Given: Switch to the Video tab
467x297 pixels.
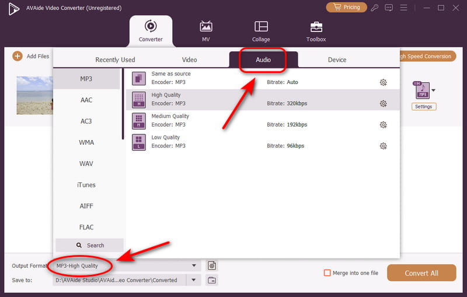Looking at the screenshot, I should [189, 60].
